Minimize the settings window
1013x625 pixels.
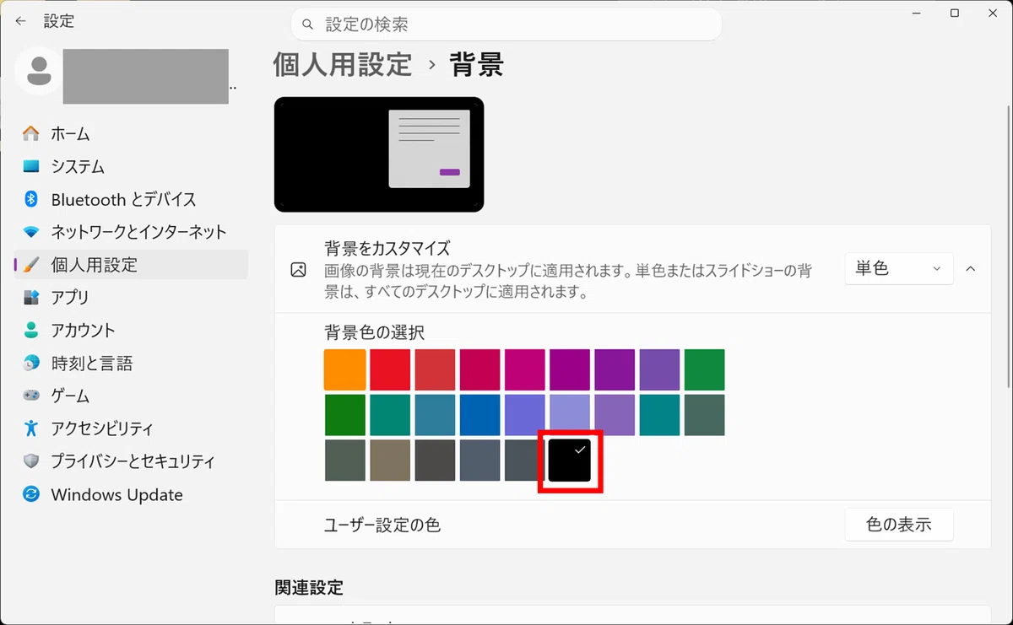point(916,13)
